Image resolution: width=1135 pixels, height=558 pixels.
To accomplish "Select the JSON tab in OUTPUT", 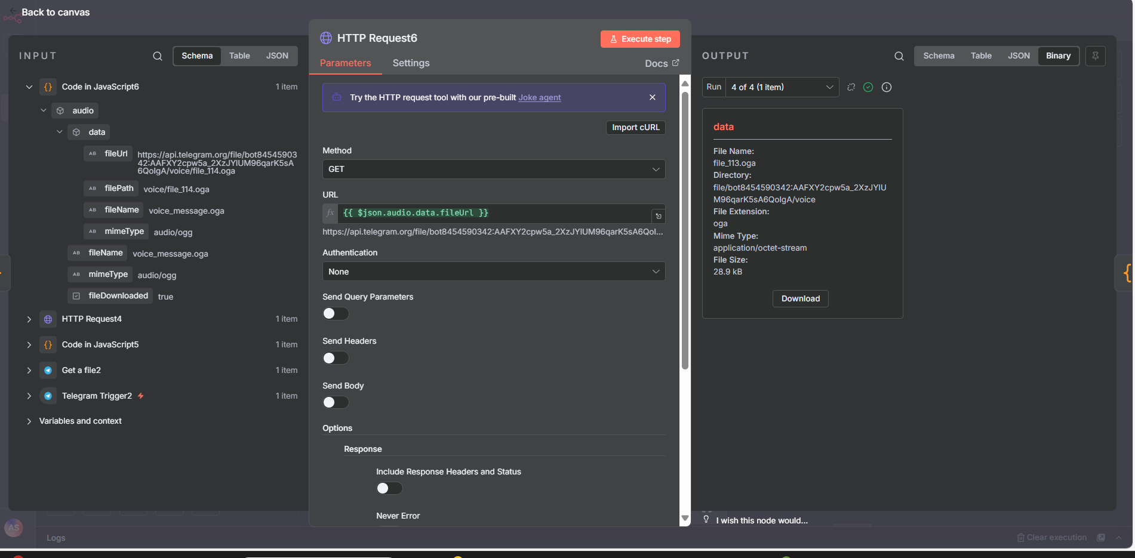I will [x=1019, y=56].
